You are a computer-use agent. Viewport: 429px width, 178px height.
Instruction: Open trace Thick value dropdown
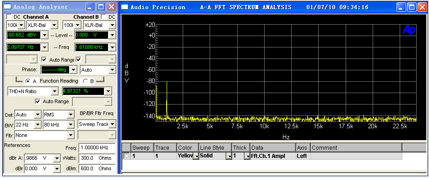click(x=247, y=156)
